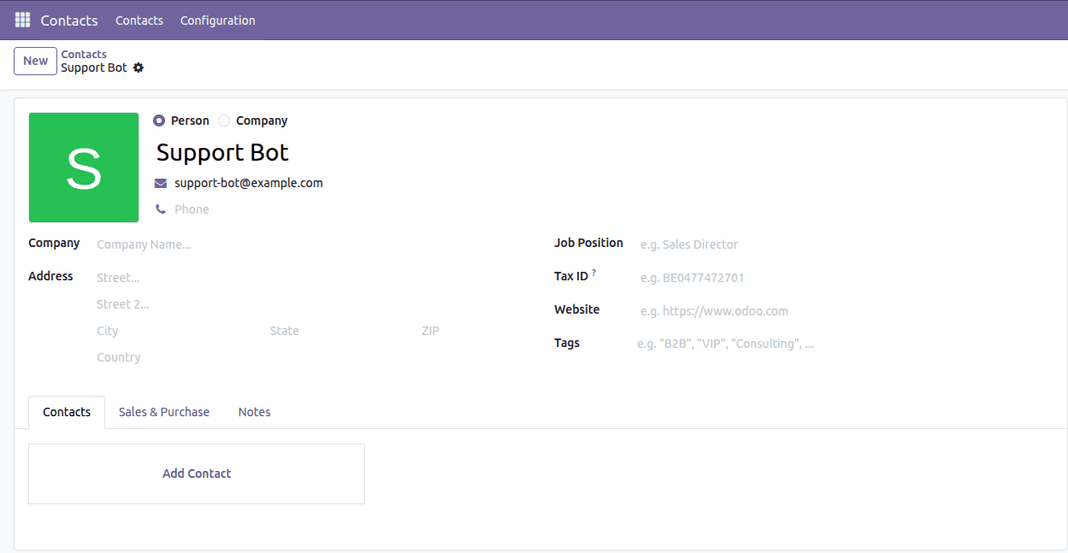Switch to the Notes tab

pos(255,412)
